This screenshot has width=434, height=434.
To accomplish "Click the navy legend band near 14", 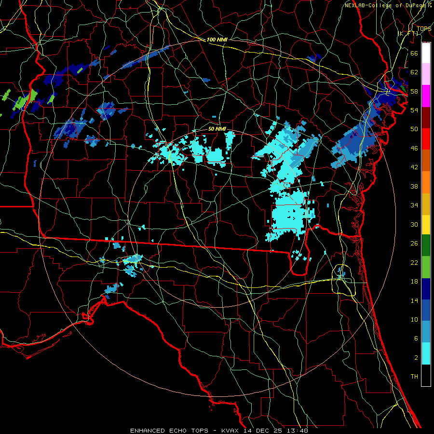I will pyautogui.click(x=426, y=289).
